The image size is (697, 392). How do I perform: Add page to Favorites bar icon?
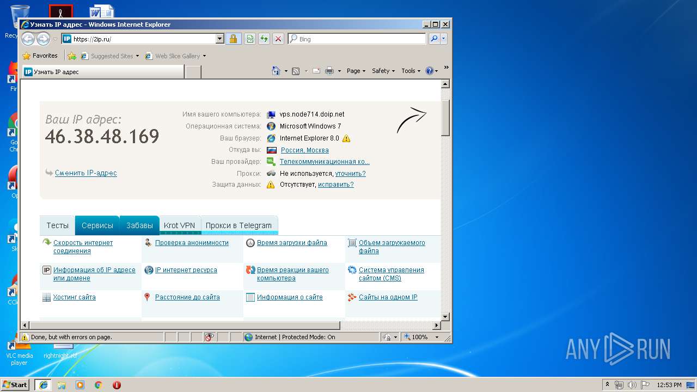pos(72,56)
